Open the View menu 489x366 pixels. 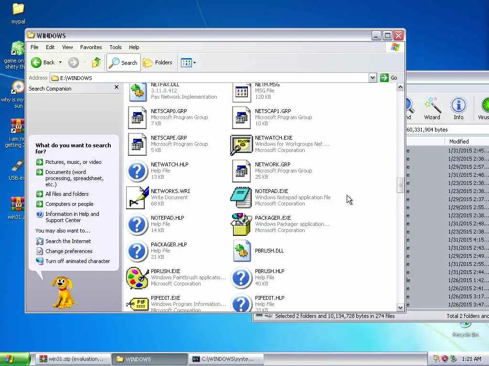(x=67, y=47)
